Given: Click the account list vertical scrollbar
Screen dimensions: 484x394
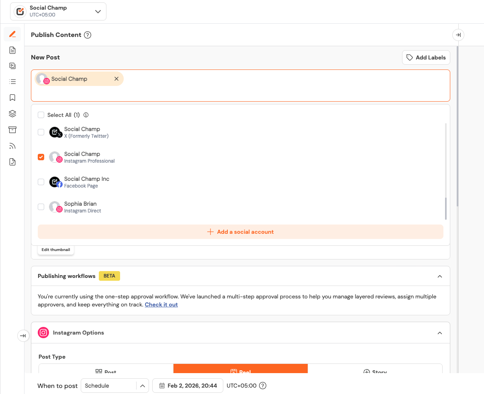Looking at the screenshot, I should tap(446, 208).
